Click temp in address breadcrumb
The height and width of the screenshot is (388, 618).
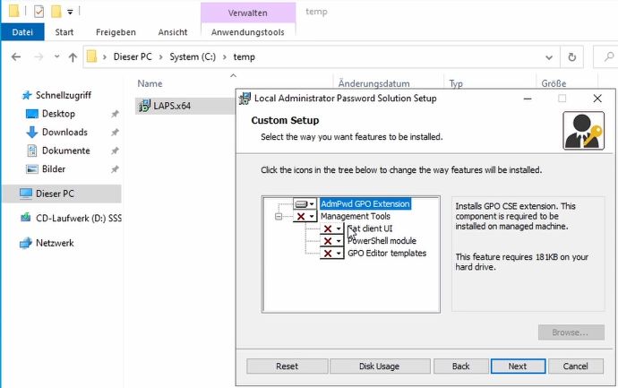click(244, 56)
